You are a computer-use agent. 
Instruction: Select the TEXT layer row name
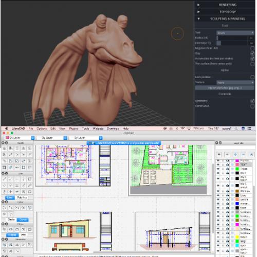tap(244, 164)
